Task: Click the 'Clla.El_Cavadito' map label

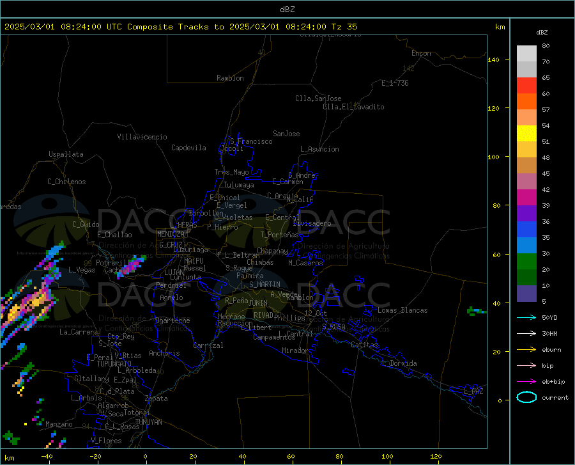Action: pyautogui.click(x=353, y=107)
